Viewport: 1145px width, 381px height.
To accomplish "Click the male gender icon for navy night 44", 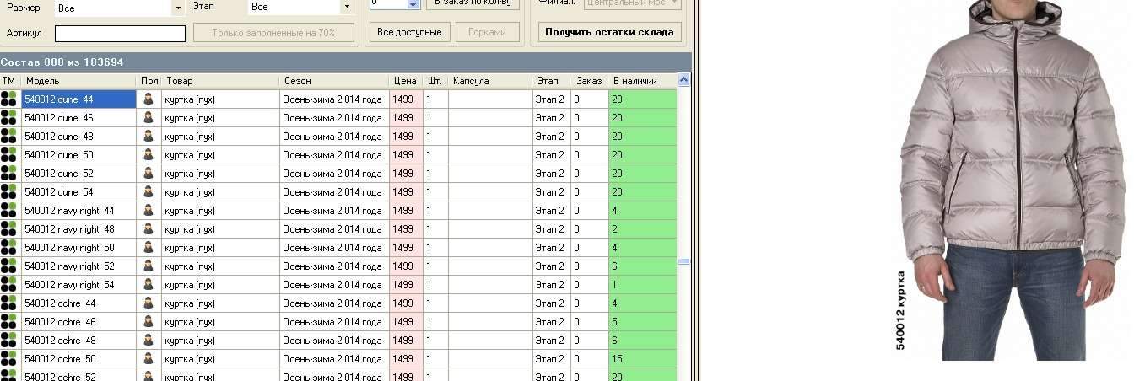I will (149, 211).
